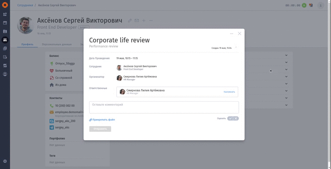331x169 pixels.
Task: Click the Отправить button
Action: pyautogui.click(x=100, y=129)
